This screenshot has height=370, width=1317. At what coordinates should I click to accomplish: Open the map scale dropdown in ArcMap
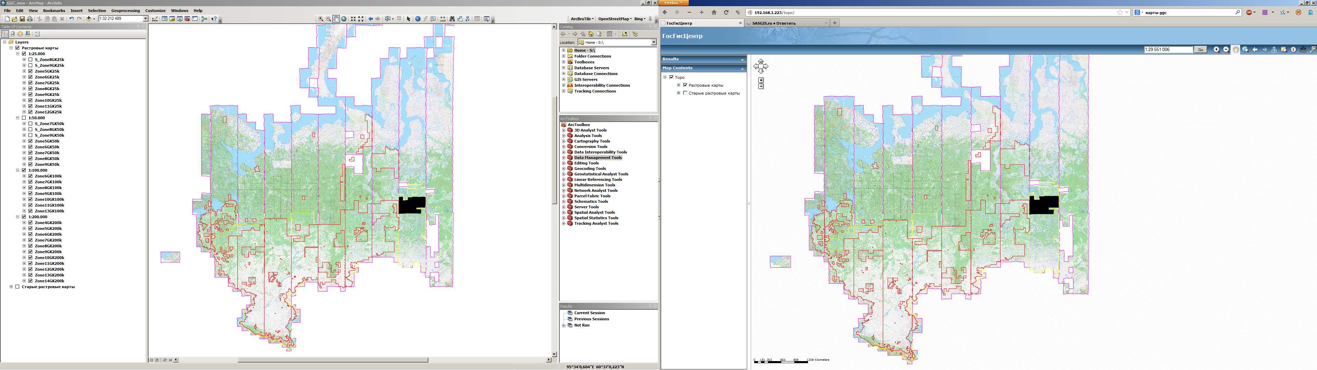(x=145, y=19)
